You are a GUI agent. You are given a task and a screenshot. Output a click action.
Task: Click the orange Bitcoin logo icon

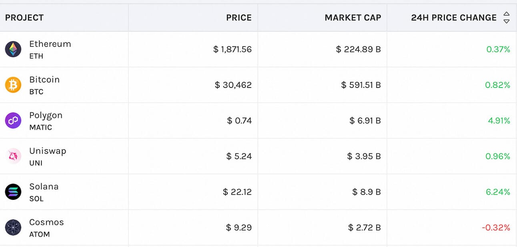point(13,85)
